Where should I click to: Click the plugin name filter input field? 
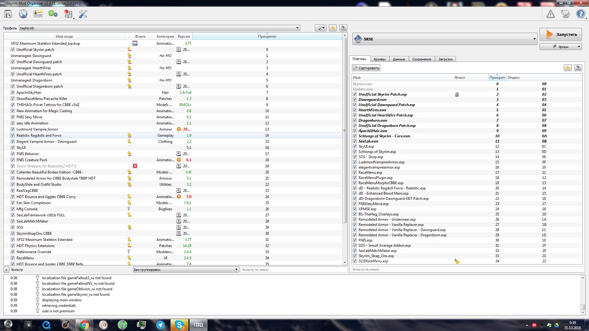point(467,269)
